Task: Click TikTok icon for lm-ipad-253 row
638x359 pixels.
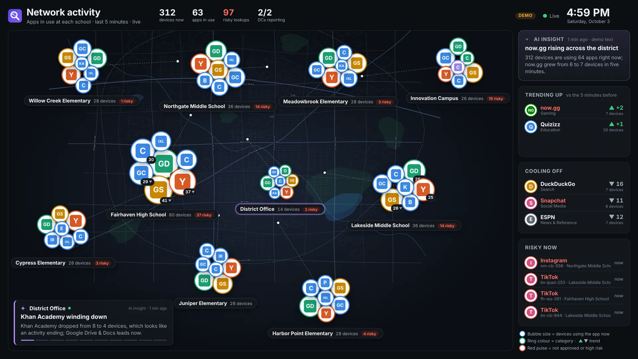Action: 531,279
